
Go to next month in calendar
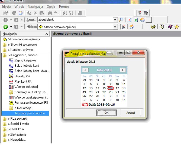[x=123, y=70]
